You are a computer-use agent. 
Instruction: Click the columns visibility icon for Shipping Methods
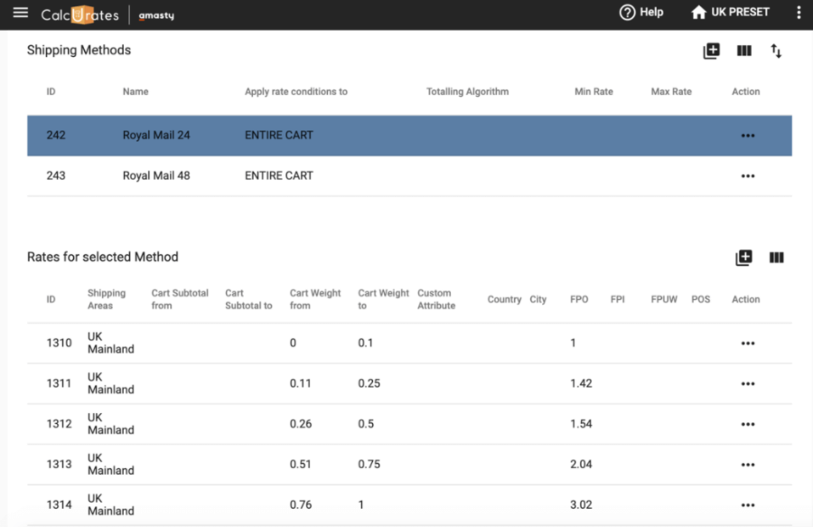(x=743, y=52)
